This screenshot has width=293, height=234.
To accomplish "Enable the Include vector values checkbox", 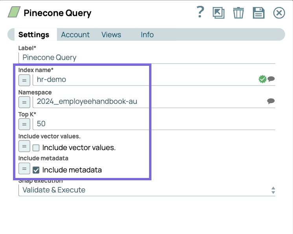I will tap(36, 148).
